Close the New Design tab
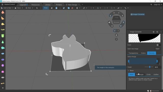 [x=79, y=5]
